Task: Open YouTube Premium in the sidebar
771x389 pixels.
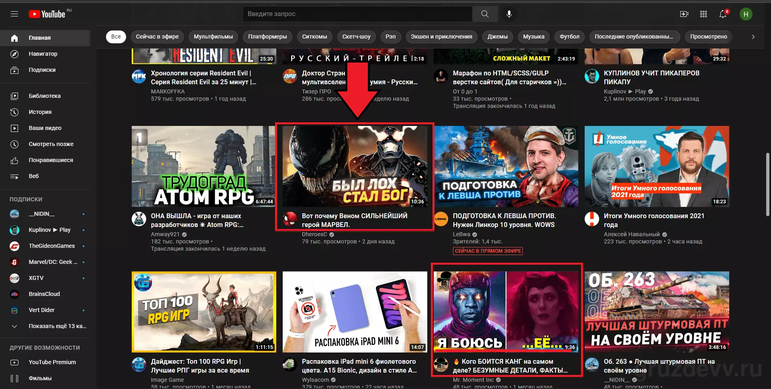Action: [45, 362]
